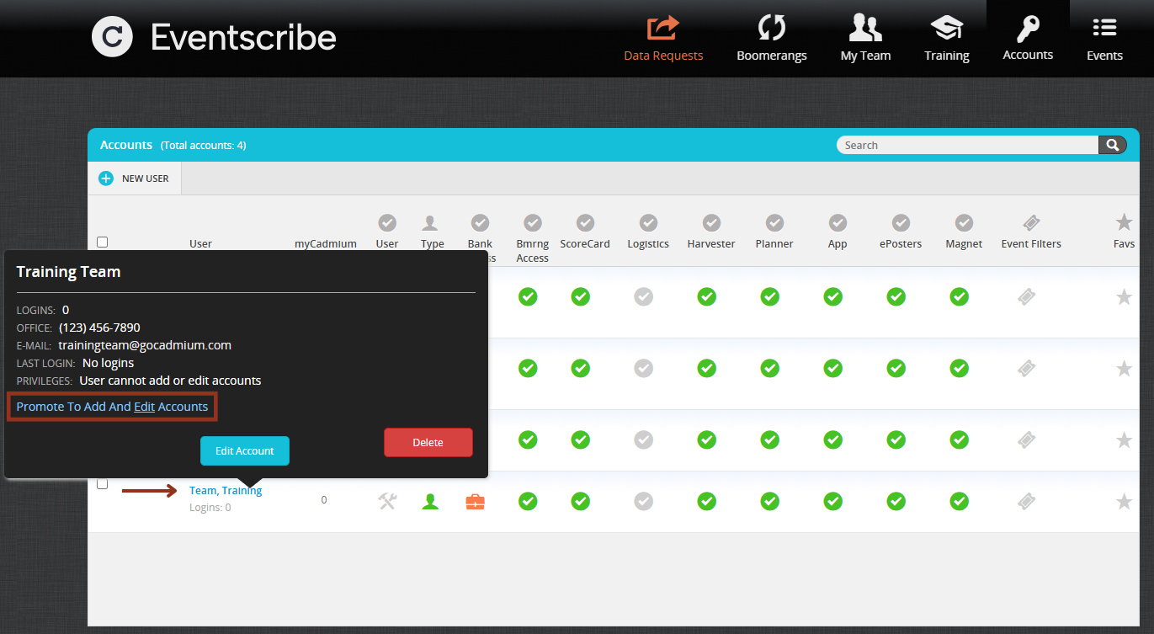Open the Events list menu

click(x=1104, y=39)
